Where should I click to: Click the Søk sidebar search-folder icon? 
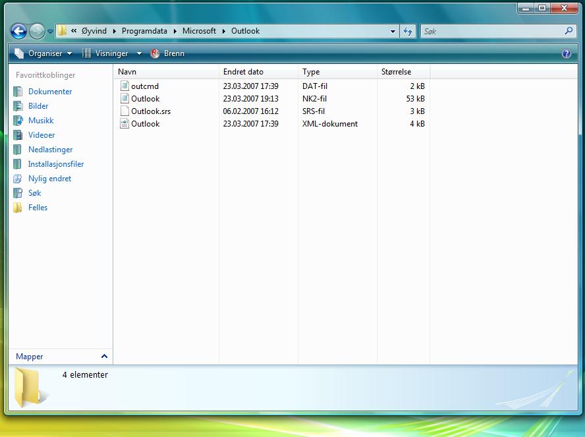(18, 193)
